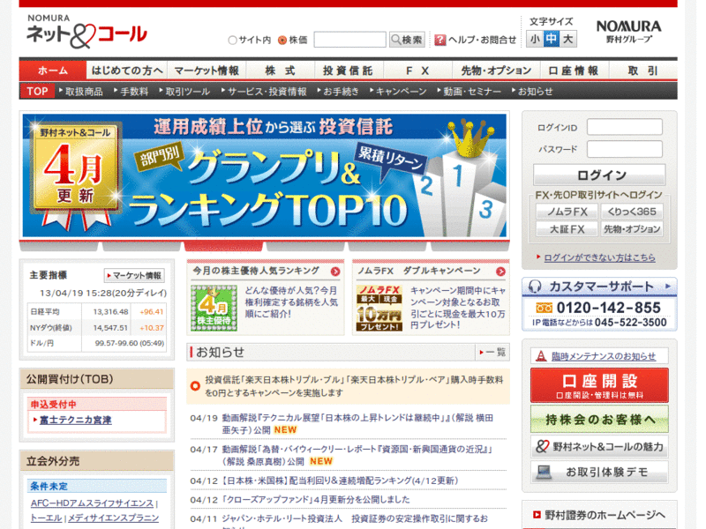The height and width of the screenshot is (529, 706).
Task: Select the サイト内 search radio button
Action: [x=232, y=40]
